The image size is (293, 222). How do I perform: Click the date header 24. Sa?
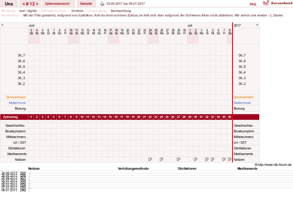pyautogui.click(x=151, y=32)
